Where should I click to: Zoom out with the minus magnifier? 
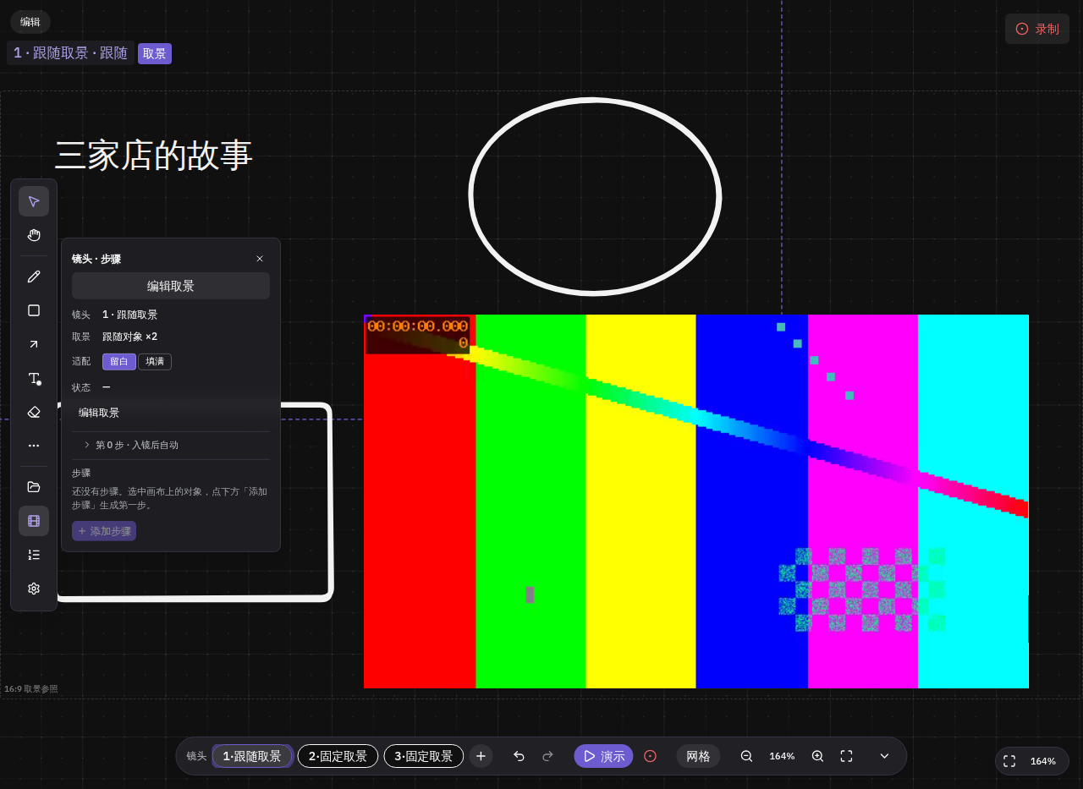point(746,756)
